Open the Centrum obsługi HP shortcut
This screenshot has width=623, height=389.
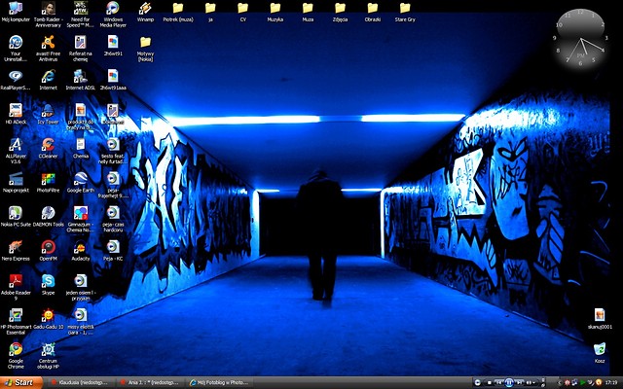(x=48, y=356)
